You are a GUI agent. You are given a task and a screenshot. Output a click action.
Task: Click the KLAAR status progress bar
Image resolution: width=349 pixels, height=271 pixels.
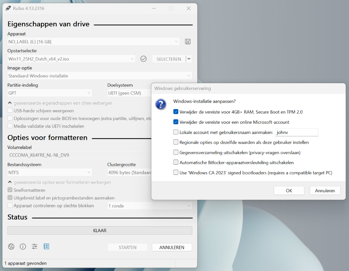tap(100, 230)
